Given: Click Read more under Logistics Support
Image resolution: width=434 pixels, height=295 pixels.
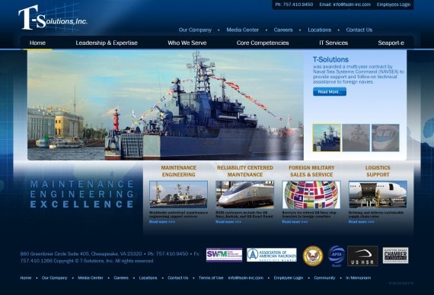Looking at the screenshot, I should point(361,222).
